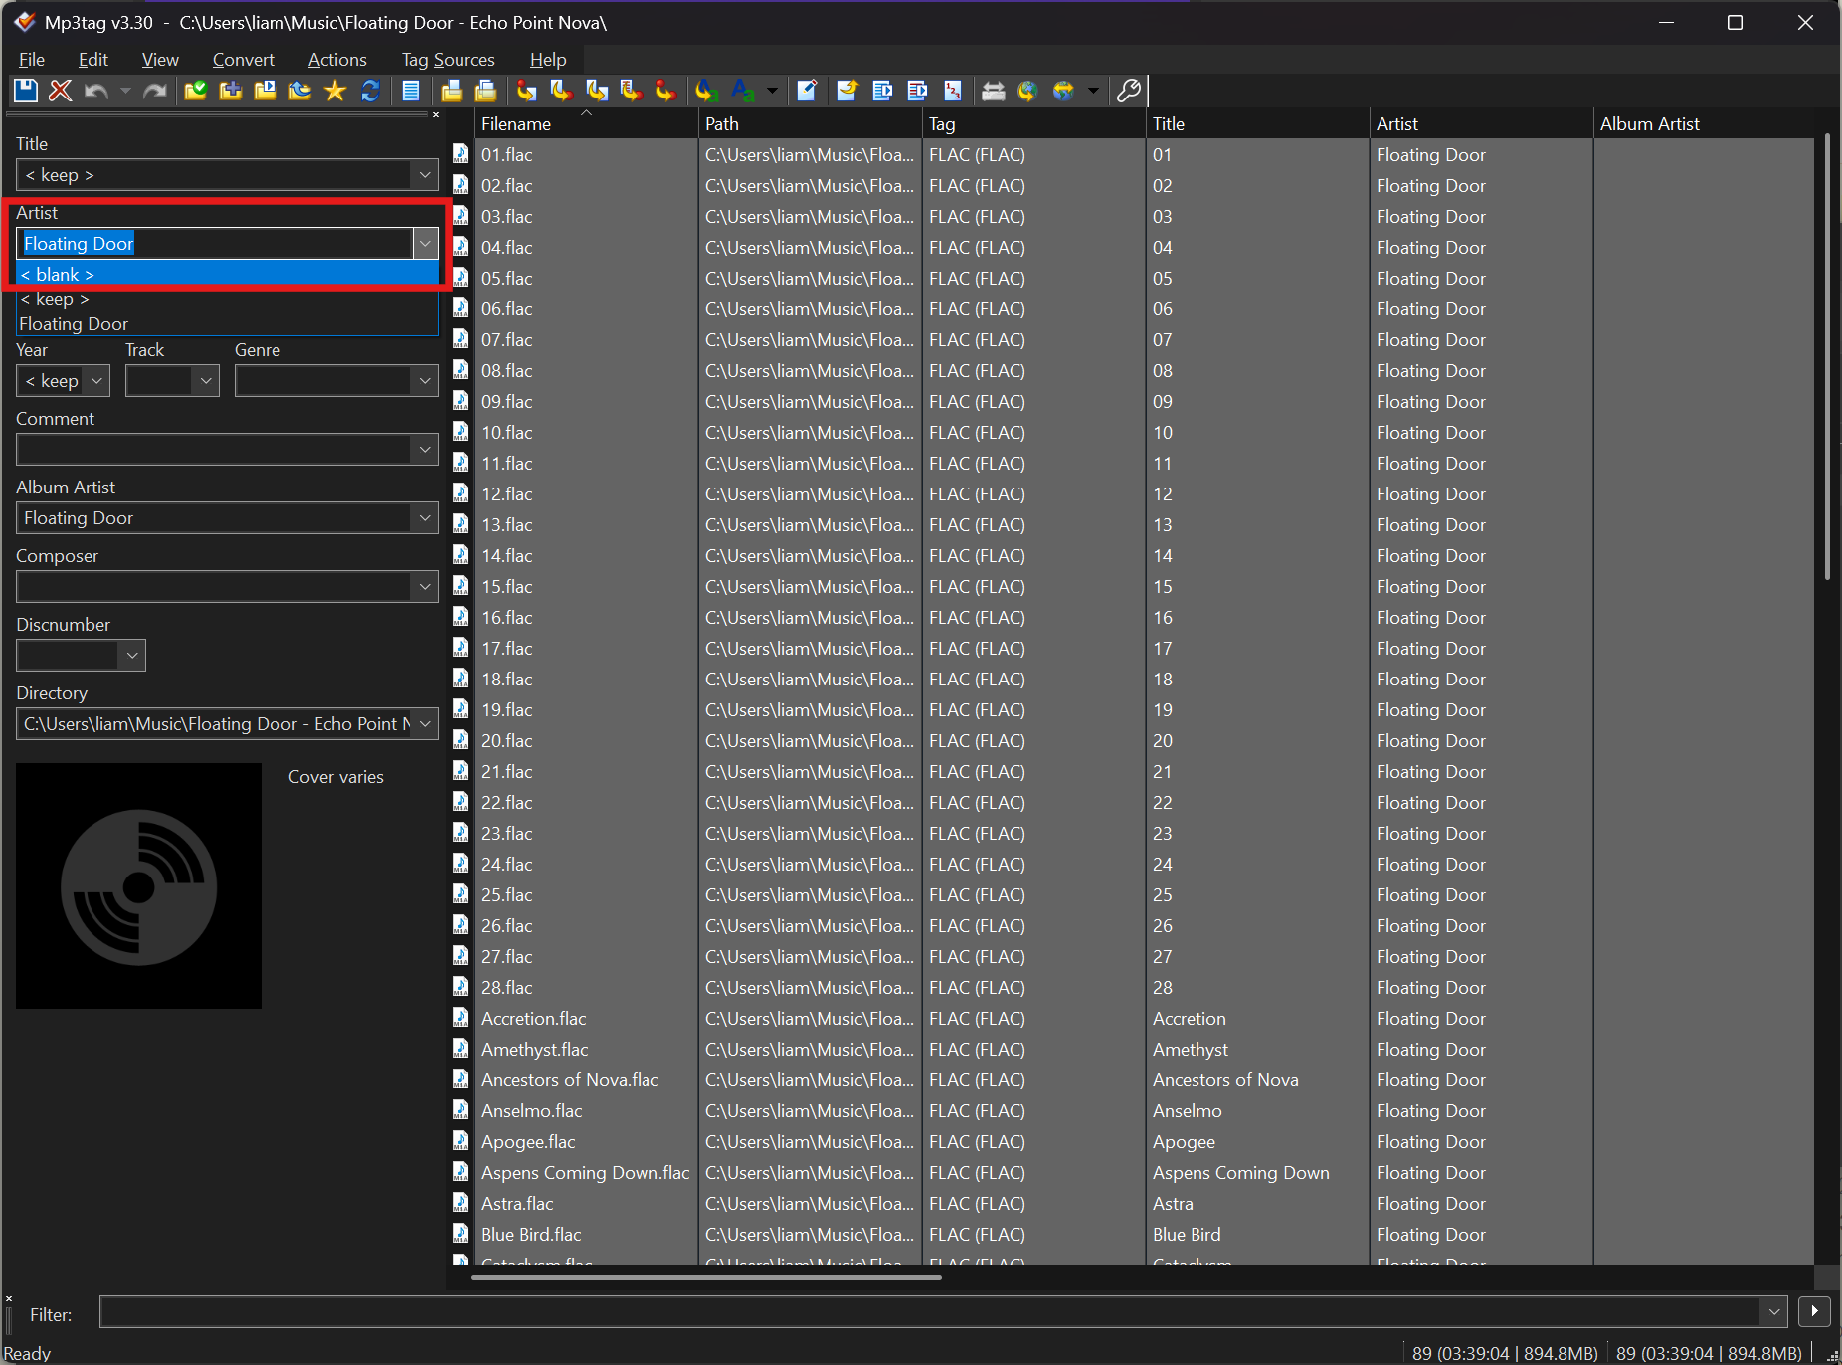Click the globe Tag Sources icon
The height and width of the screenshot is (1365, 1842).
tap(1063, 91)
